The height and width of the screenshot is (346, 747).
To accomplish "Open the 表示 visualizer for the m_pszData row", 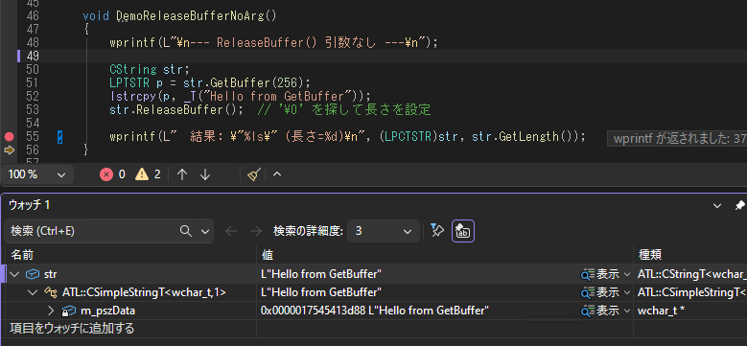I will coord(600,311).
